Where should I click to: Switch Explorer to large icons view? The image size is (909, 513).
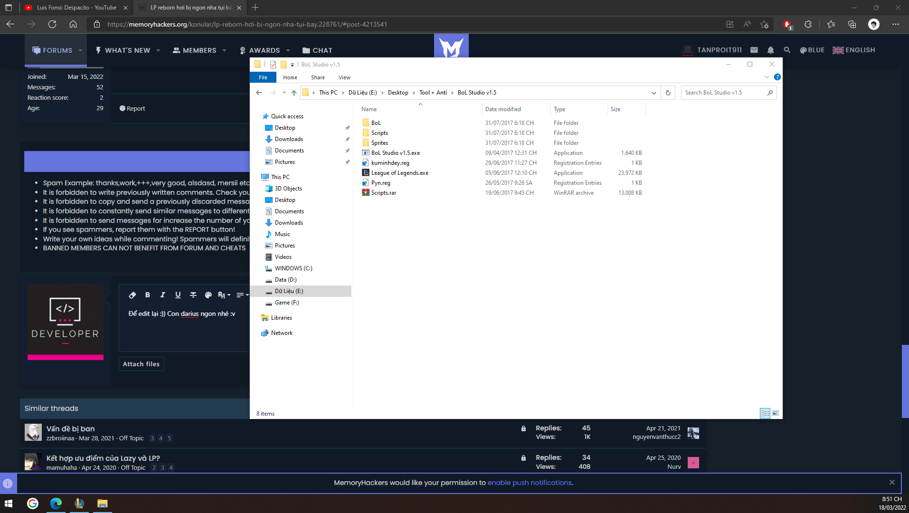click(x=776, y=413)
